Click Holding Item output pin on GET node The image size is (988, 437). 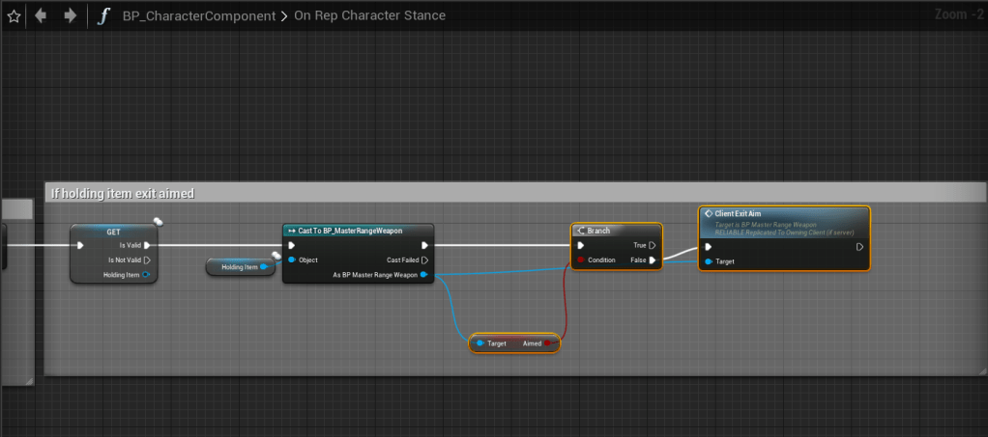click(147, 275)
